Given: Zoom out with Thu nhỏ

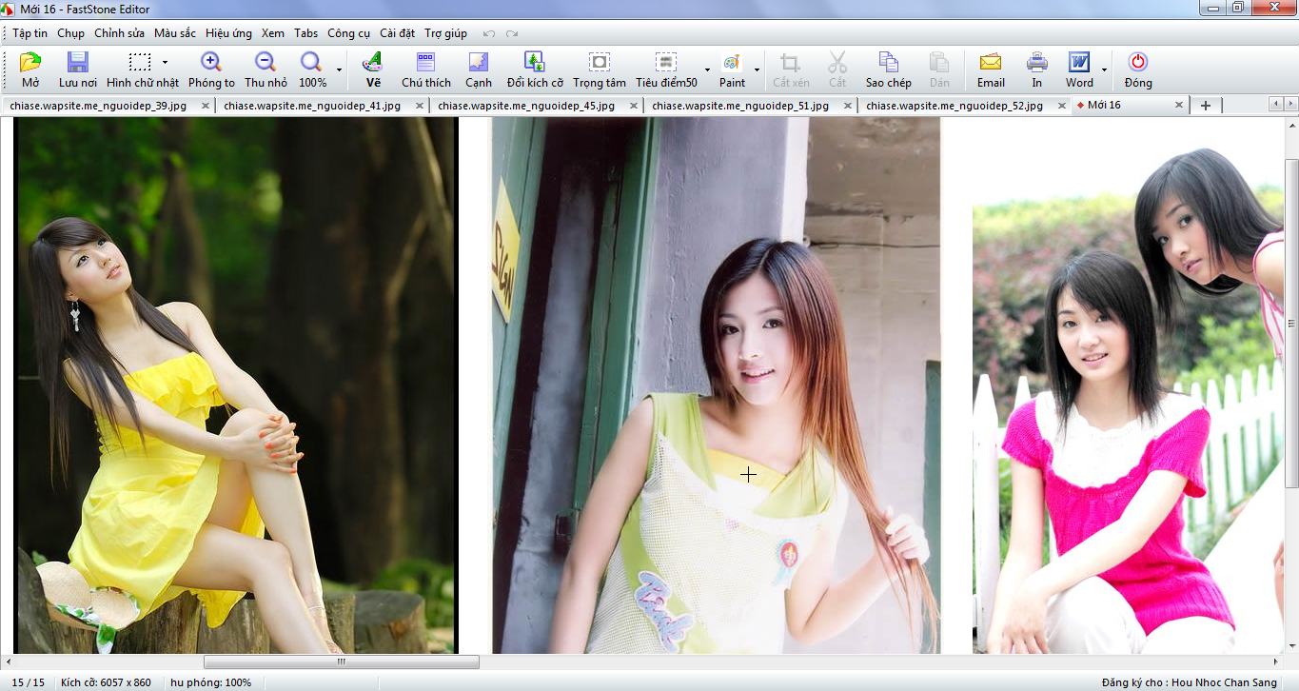Looking at the screenshot, I should (266, 71).
